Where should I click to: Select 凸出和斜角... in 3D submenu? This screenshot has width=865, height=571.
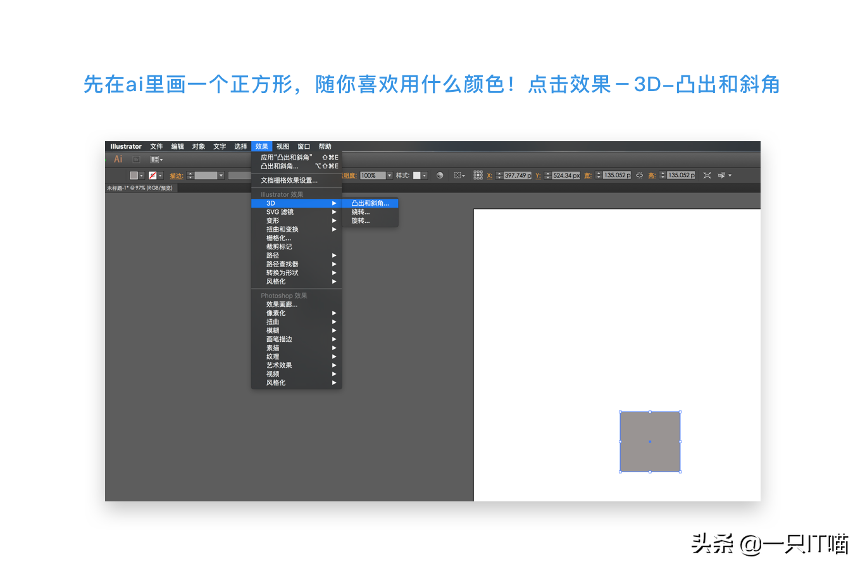370,203
